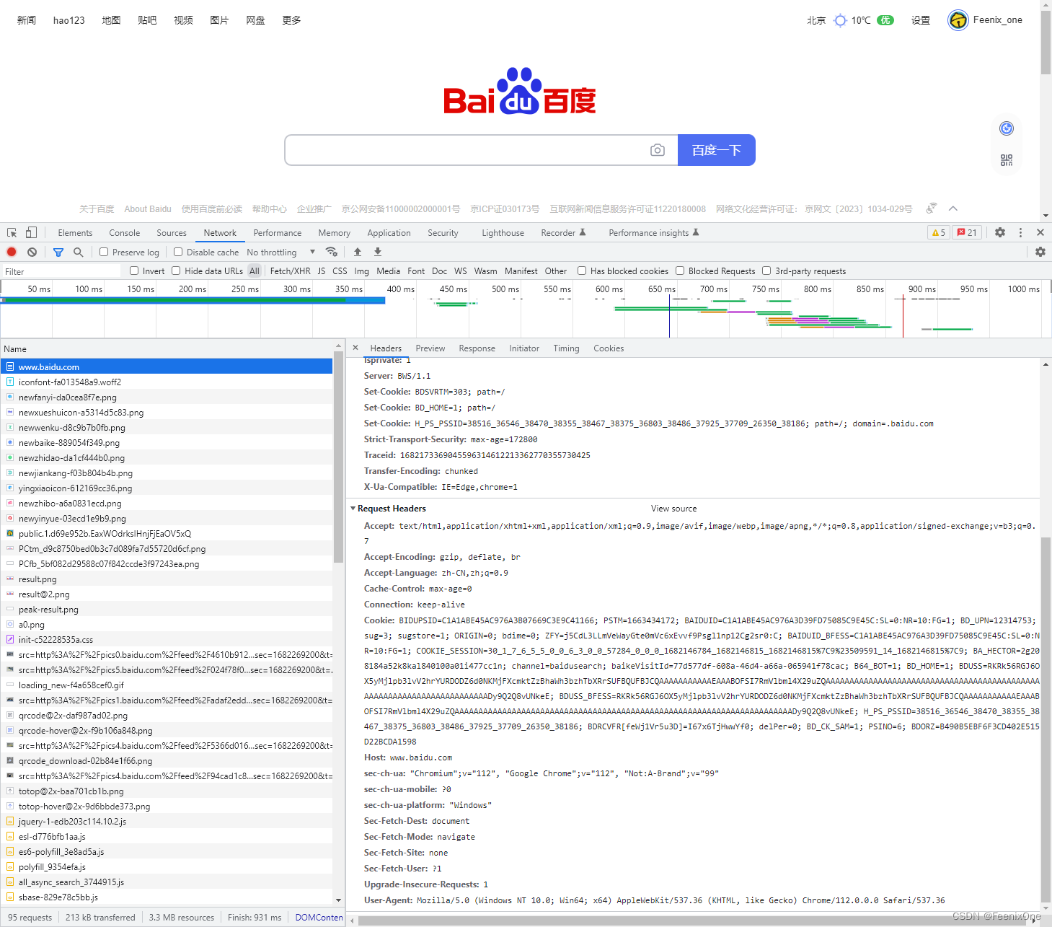Open the 新闻 link
Screen dimensions: 1052x927
click(x=27, y=20)
